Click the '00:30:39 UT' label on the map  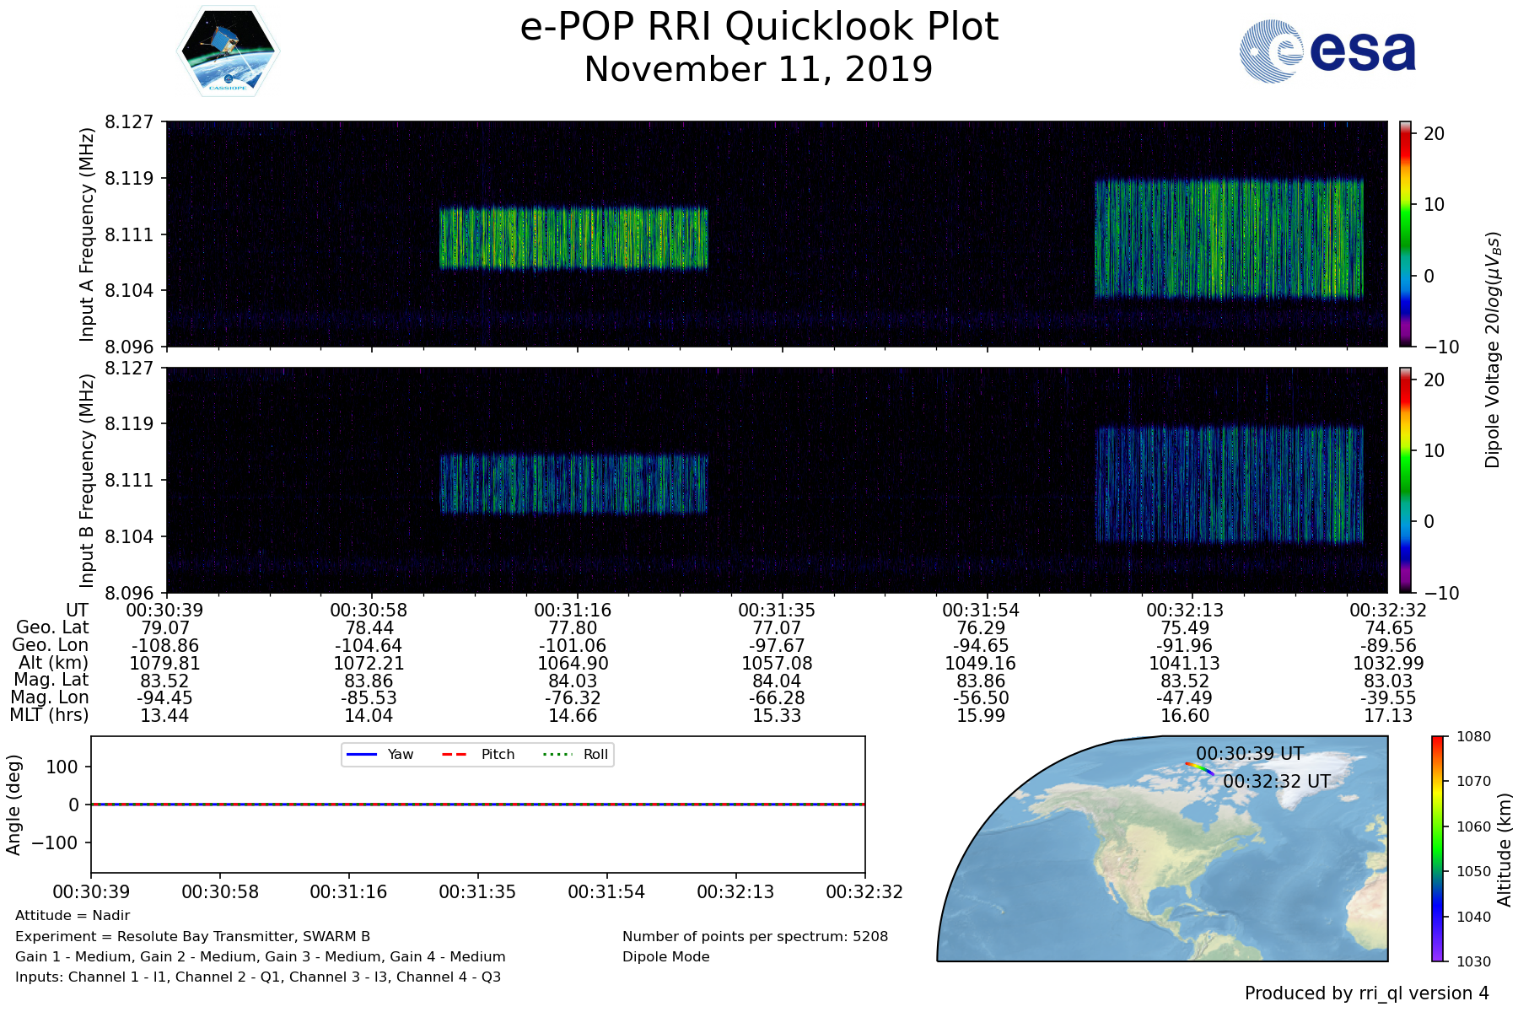(x=1249, y=754)
